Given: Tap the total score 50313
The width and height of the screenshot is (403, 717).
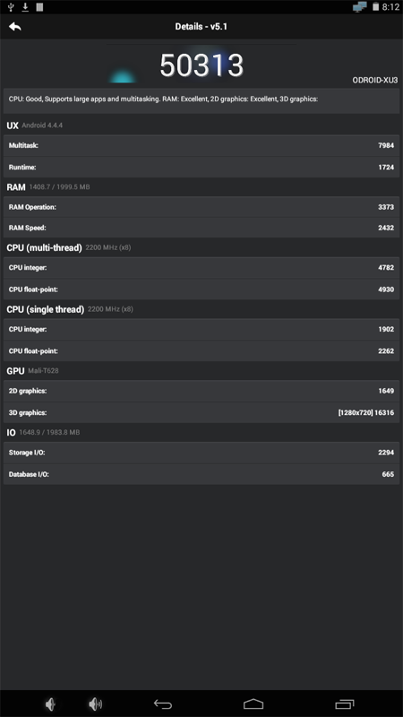Looking at the screenshot, I should pos(201,65).
